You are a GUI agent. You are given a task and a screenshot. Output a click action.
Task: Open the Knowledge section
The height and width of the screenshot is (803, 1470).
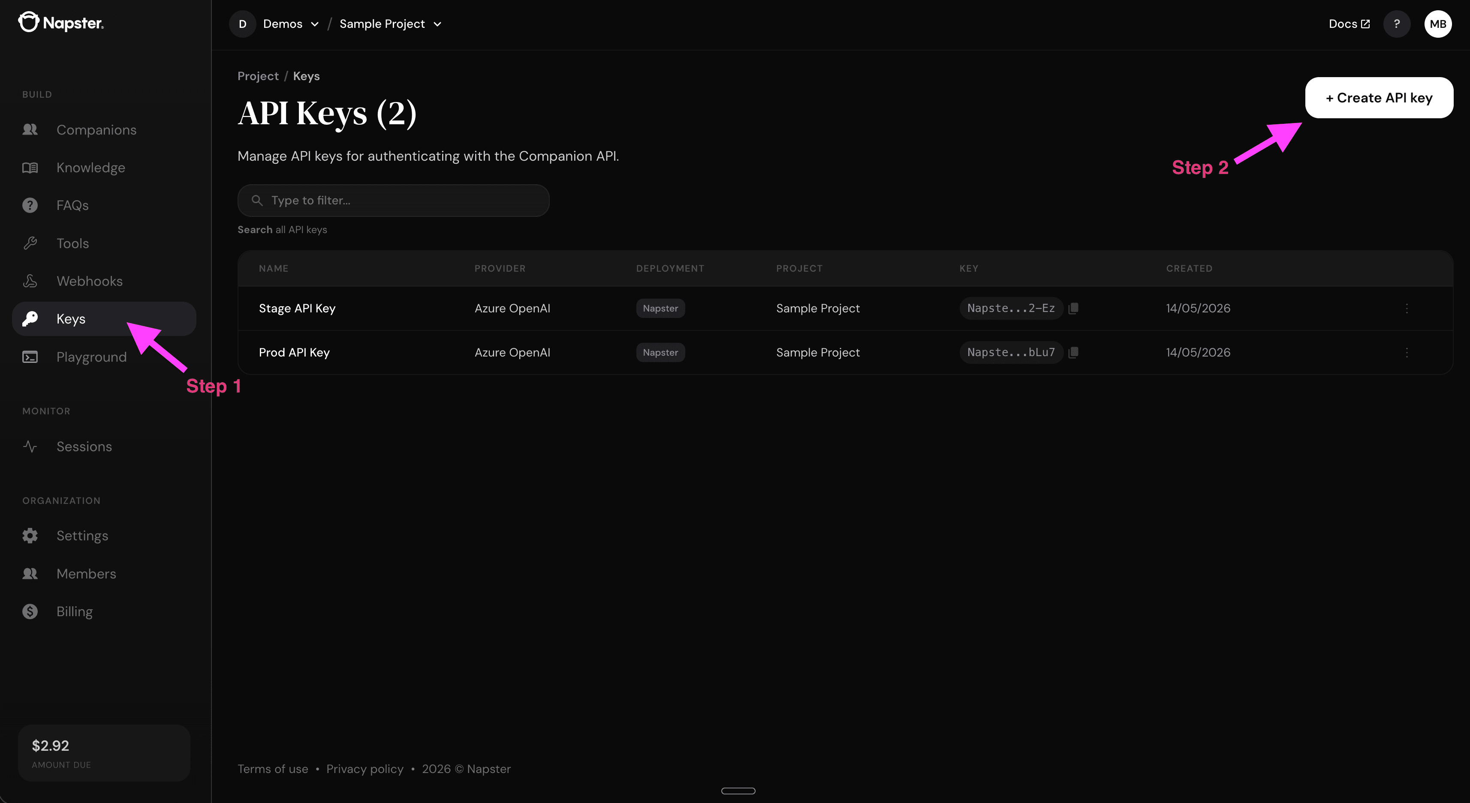click(x=91, y=168)
